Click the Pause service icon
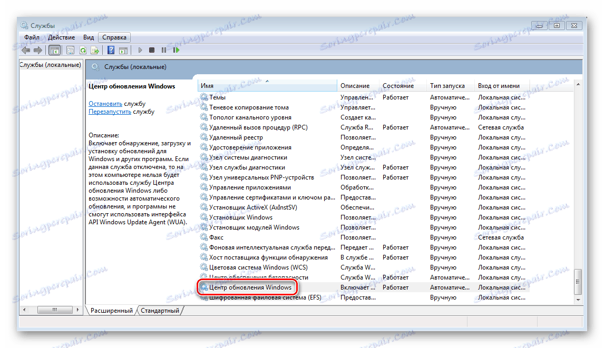This screenshot has height=348, width=604. (163, 50)
